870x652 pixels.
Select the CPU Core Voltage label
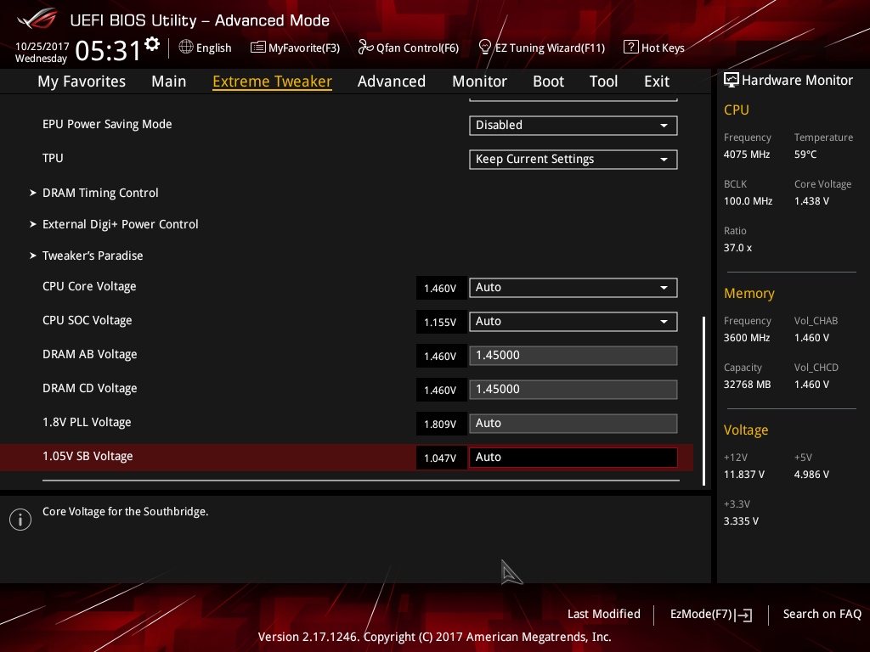point(89,287)
